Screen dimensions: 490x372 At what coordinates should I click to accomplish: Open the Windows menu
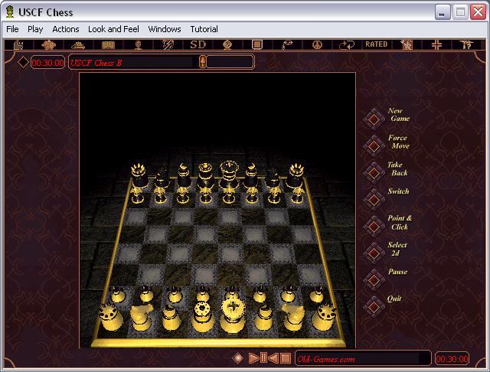tap(165, 29)
